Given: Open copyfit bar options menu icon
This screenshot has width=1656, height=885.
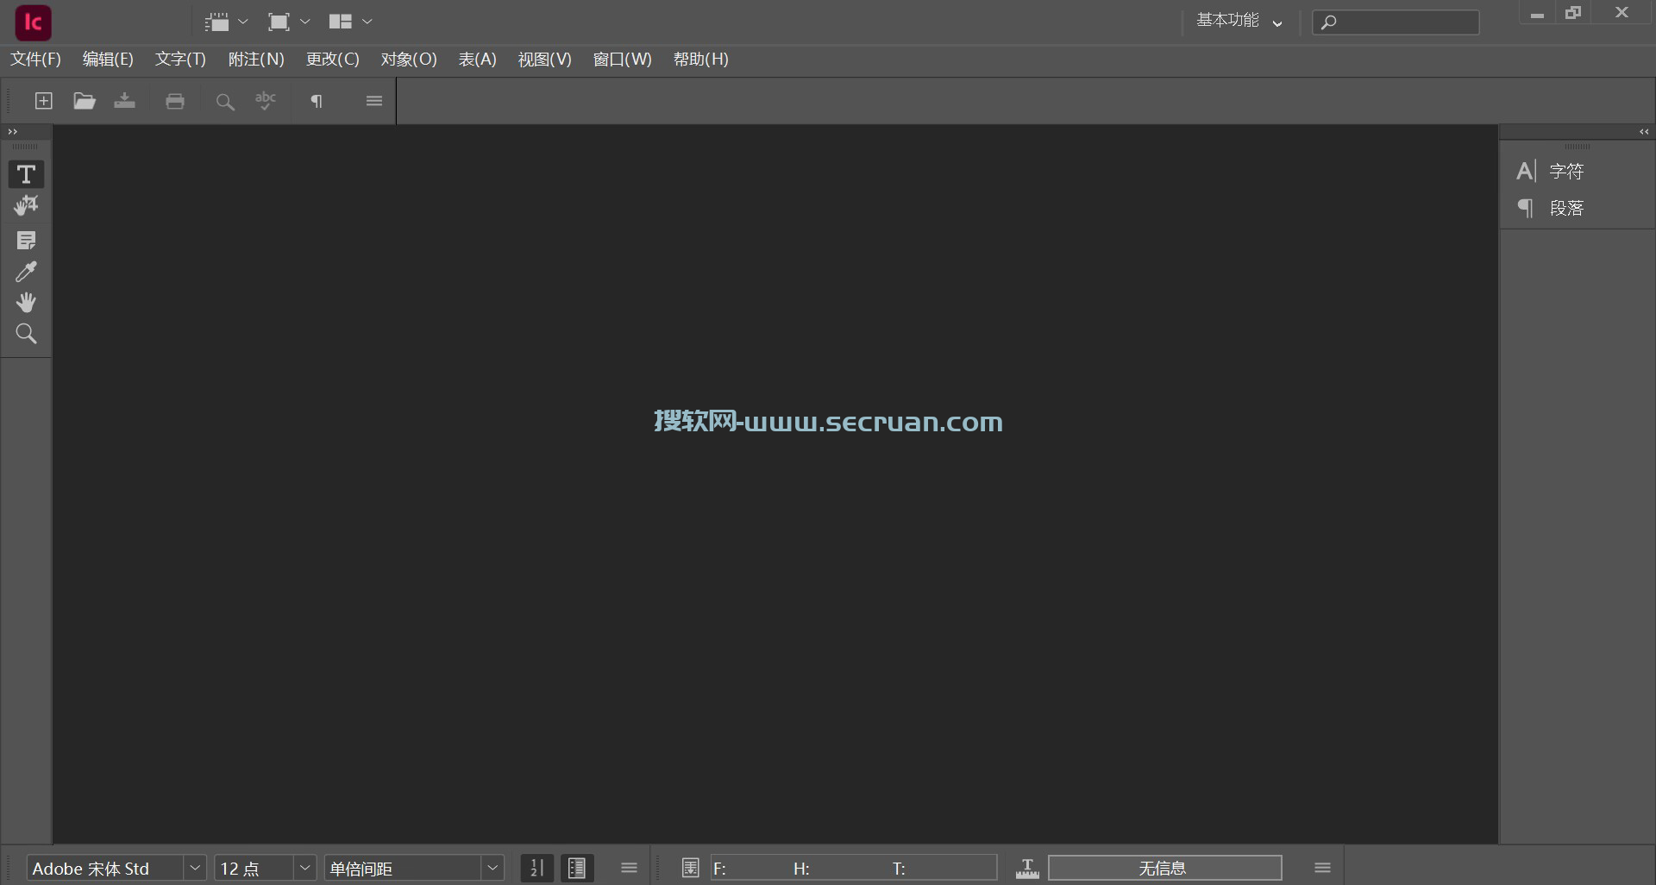Looking at the screenshot, I should 1322,868.
